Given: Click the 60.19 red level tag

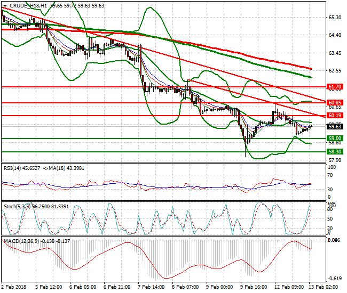Looking at the screenshot, I should click(x=334, y=115).
